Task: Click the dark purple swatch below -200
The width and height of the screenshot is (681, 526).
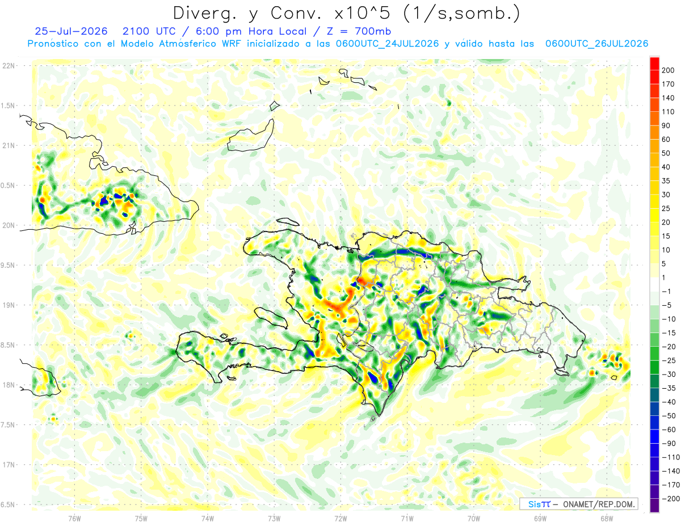Action: pos(654,506)
